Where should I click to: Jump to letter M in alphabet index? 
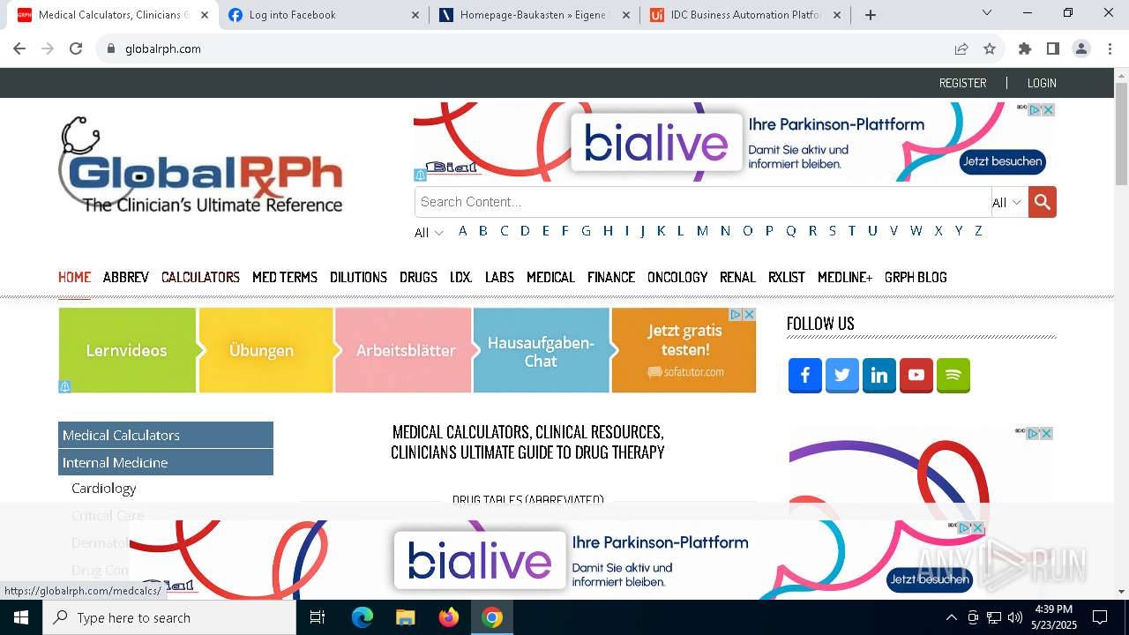[702, 231]
